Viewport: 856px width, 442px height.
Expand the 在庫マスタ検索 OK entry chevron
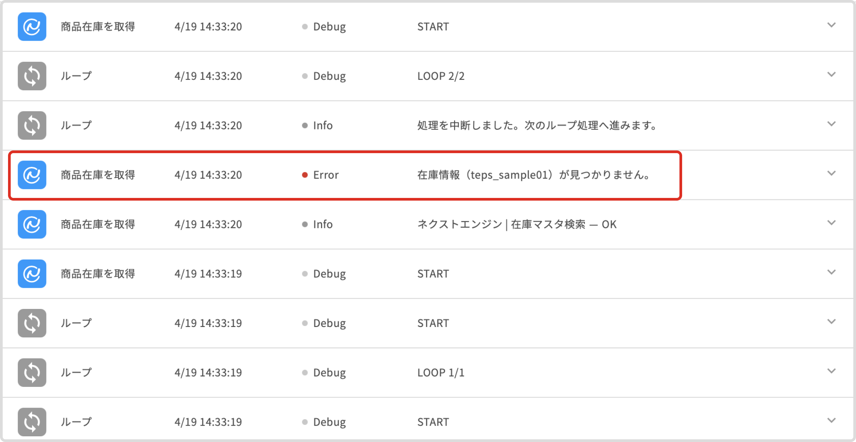(x=831, y=223)
